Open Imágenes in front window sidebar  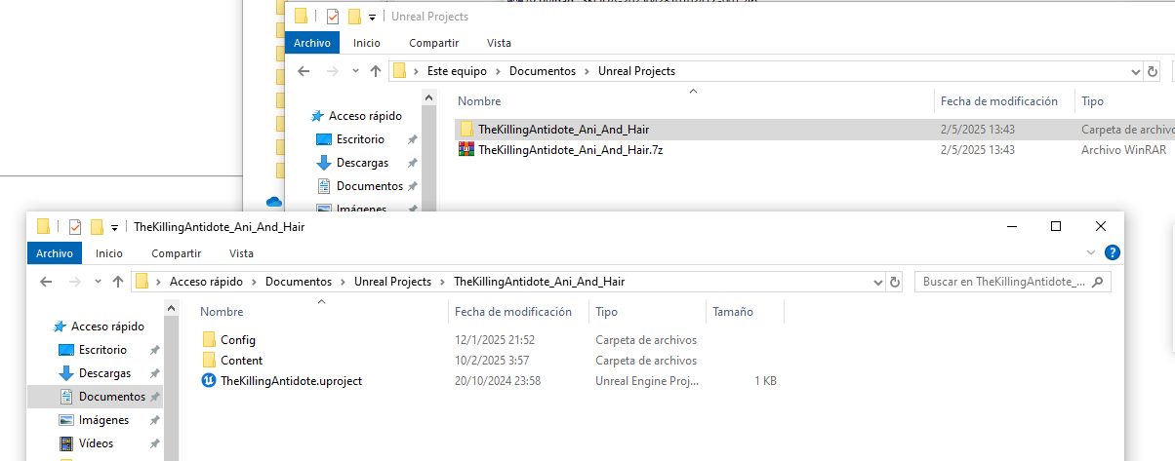coord(103,420)
